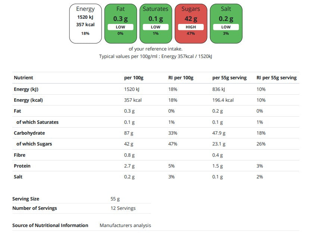Click the HIGH badge on Sugars
The width and height of the screenshot is (309, 233).
click(x=191, y=27)
